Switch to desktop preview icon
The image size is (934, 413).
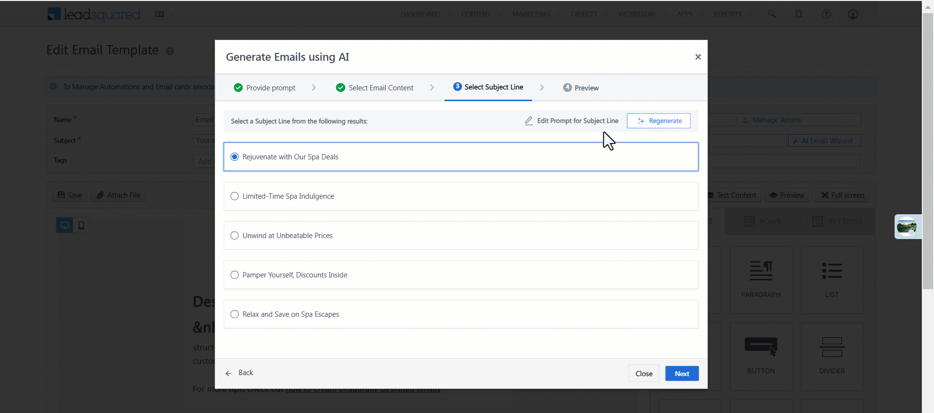click(x=64, y=225)
